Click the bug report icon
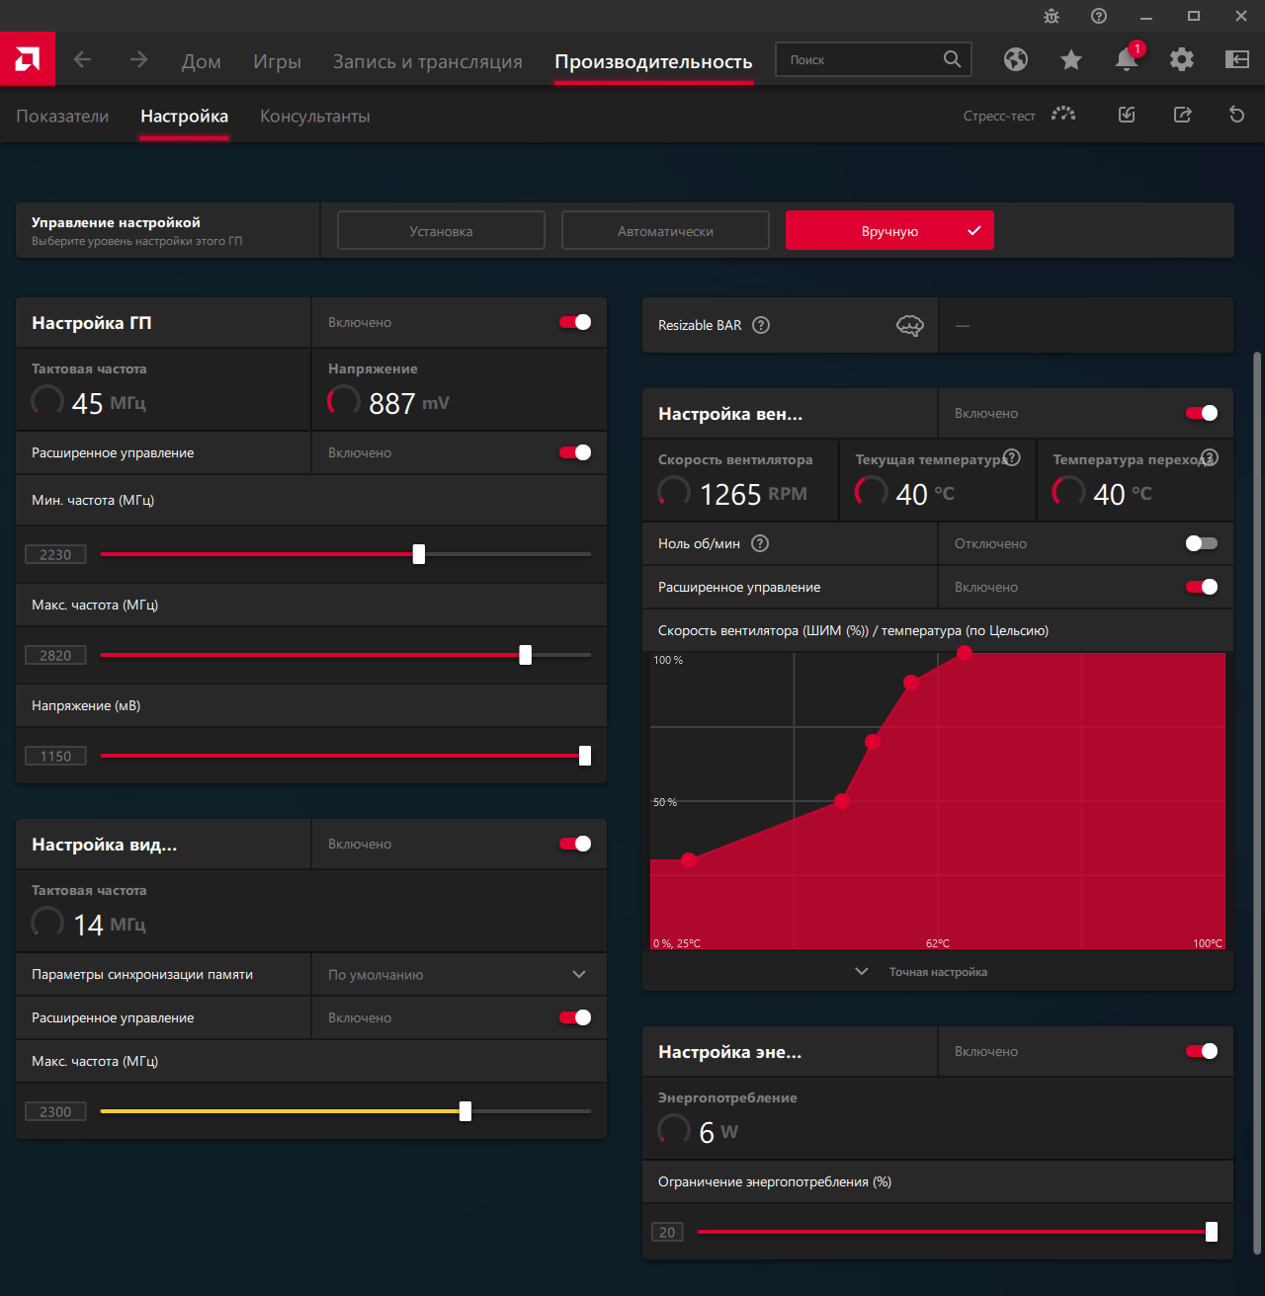 [x=1052, y=16]
